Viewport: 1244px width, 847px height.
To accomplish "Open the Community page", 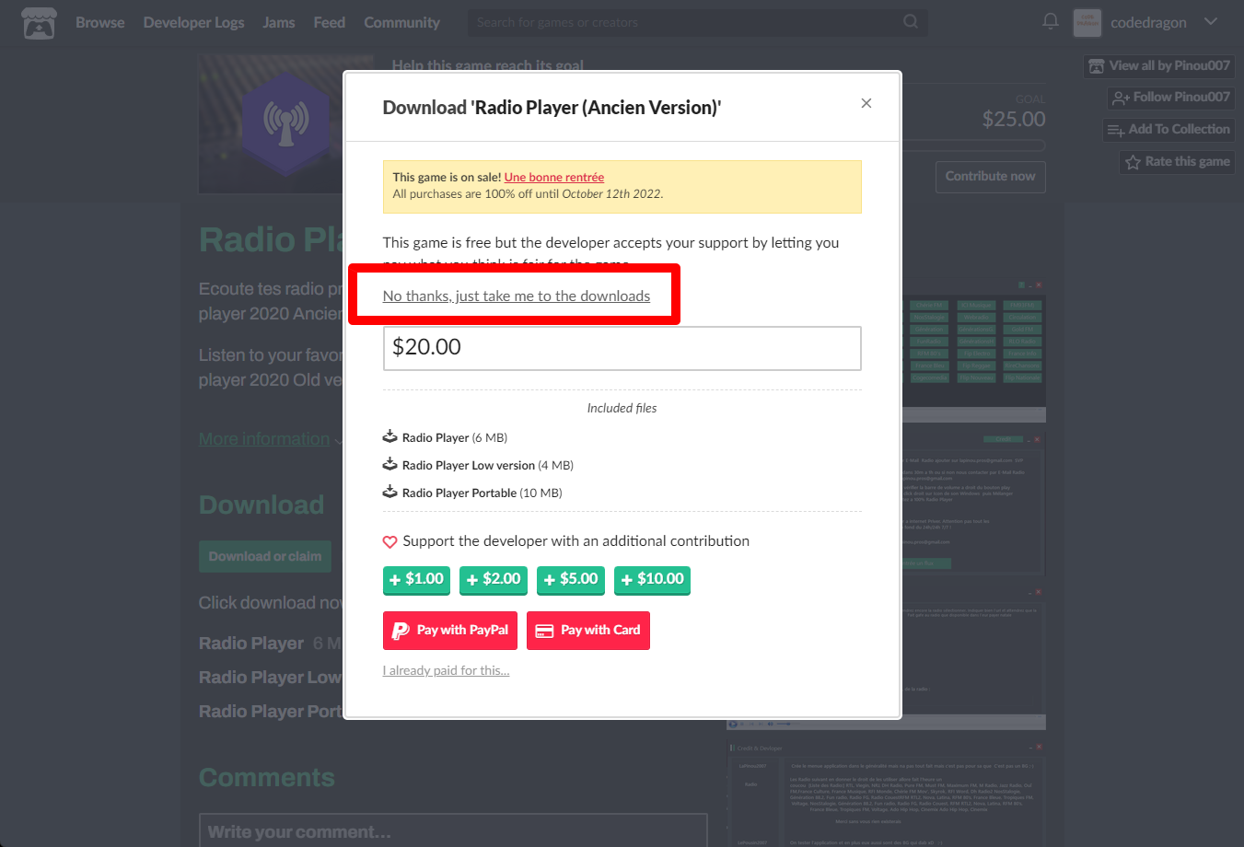I will pos(401,22).
